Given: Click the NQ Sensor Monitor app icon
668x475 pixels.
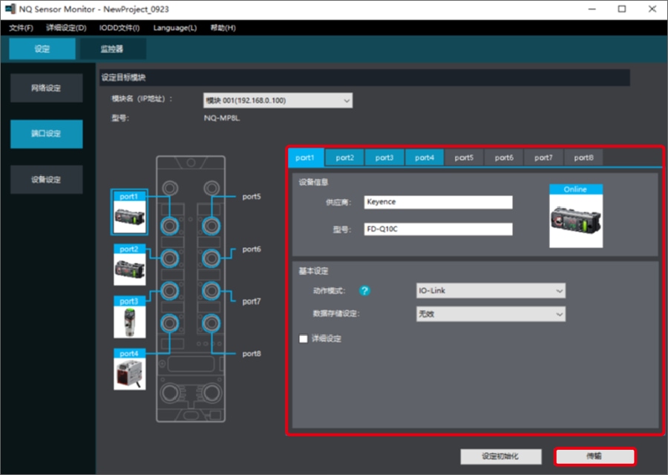Looking at the screenshot, I should click(x=11, y=9).
